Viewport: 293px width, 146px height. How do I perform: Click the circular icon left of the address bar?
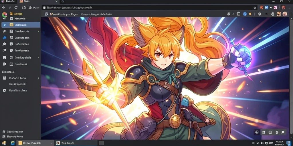coord(30,8)
